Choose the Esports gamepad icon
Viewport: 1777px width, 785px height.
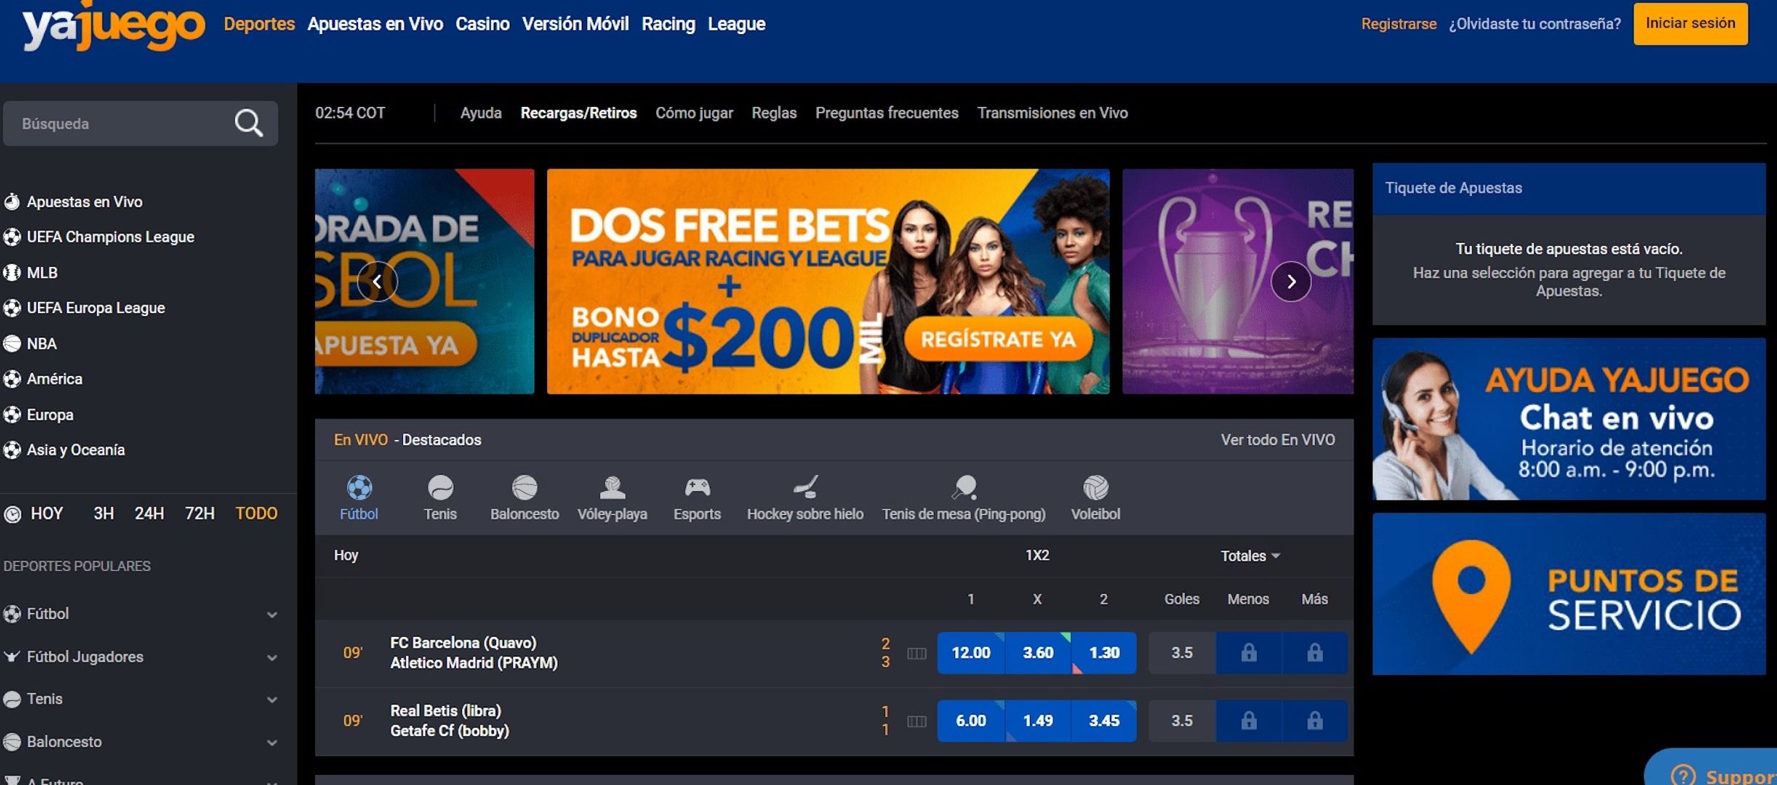[698, 487]
